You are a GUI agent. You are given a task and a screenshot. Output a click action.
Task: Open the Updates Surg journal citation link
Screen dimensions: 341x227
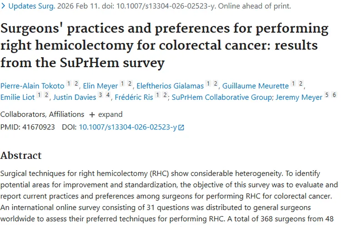[x=30, y=6]
